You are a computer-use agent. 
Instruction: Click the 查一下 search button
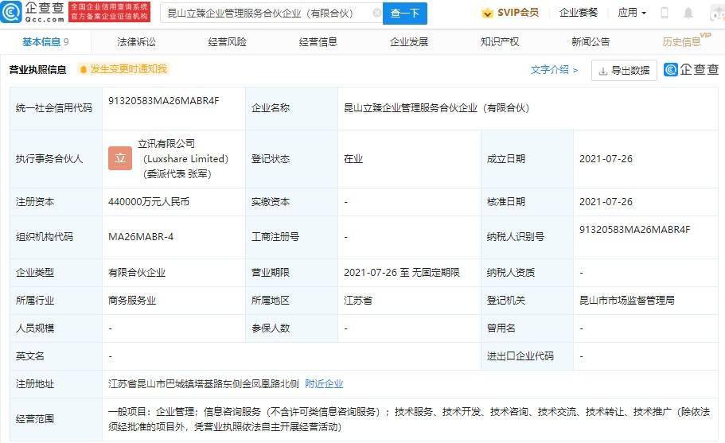click(405, 13)
